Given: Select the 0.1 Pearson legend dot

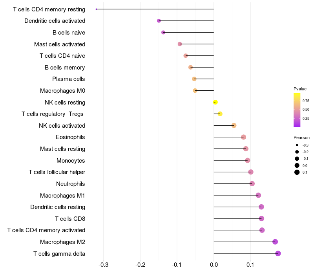Looking at the screenshot, I should click(x=297, y=172).
